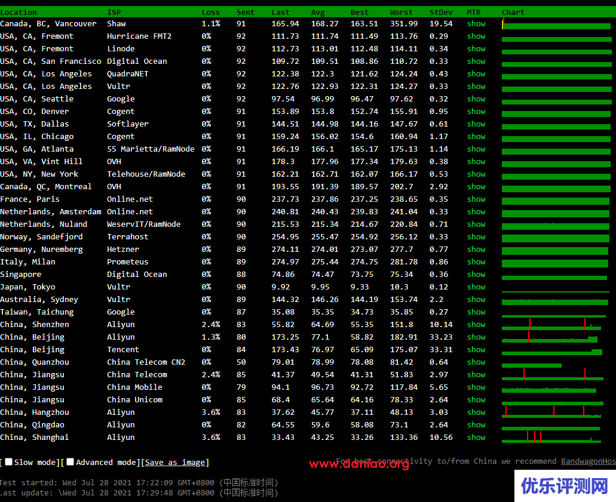Show MTR for Paris Online.net
Image resolution: width=616 pixels, height=502 pixels.
476,199
